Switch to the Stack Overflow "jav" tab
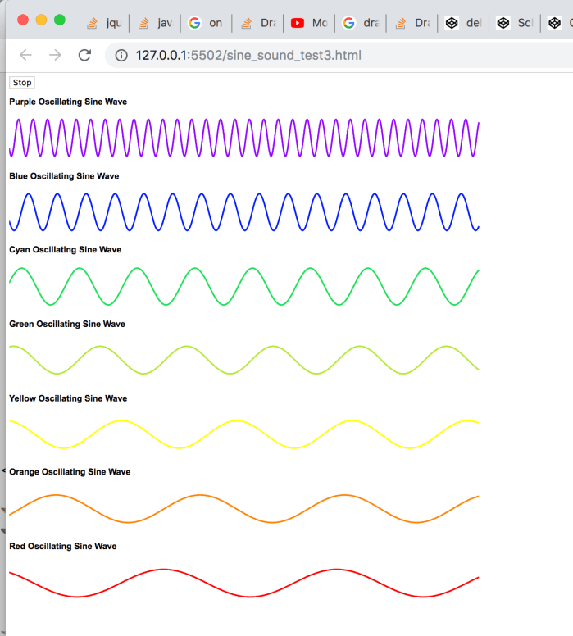This screenshot has height=636, width=573. [156, 23]
